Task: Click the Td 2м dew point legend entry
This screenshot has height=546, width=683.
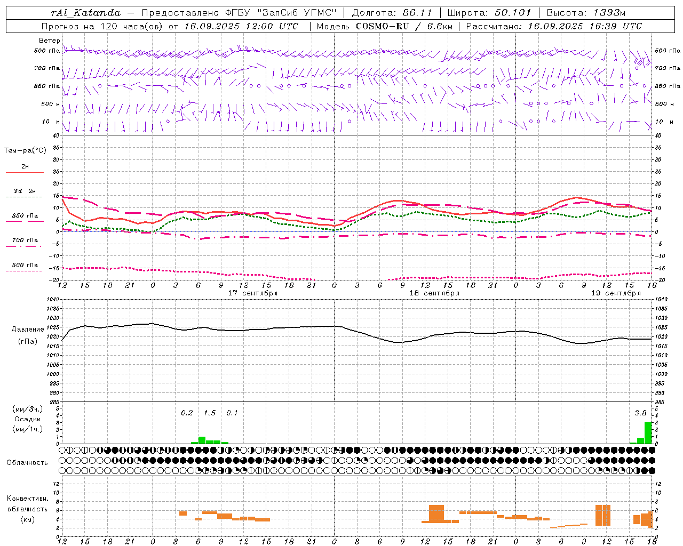Action: (x=25, y=191)
